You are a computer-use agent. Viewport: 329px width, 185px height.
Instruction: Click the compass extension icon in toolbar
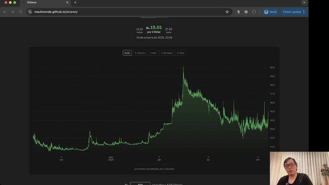[x=246, y=12]
